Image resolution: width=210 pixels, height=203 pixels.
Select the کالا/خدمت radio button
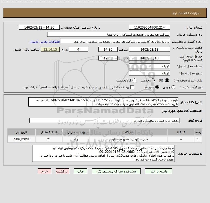pyautogui.click(x=134, y=80)
